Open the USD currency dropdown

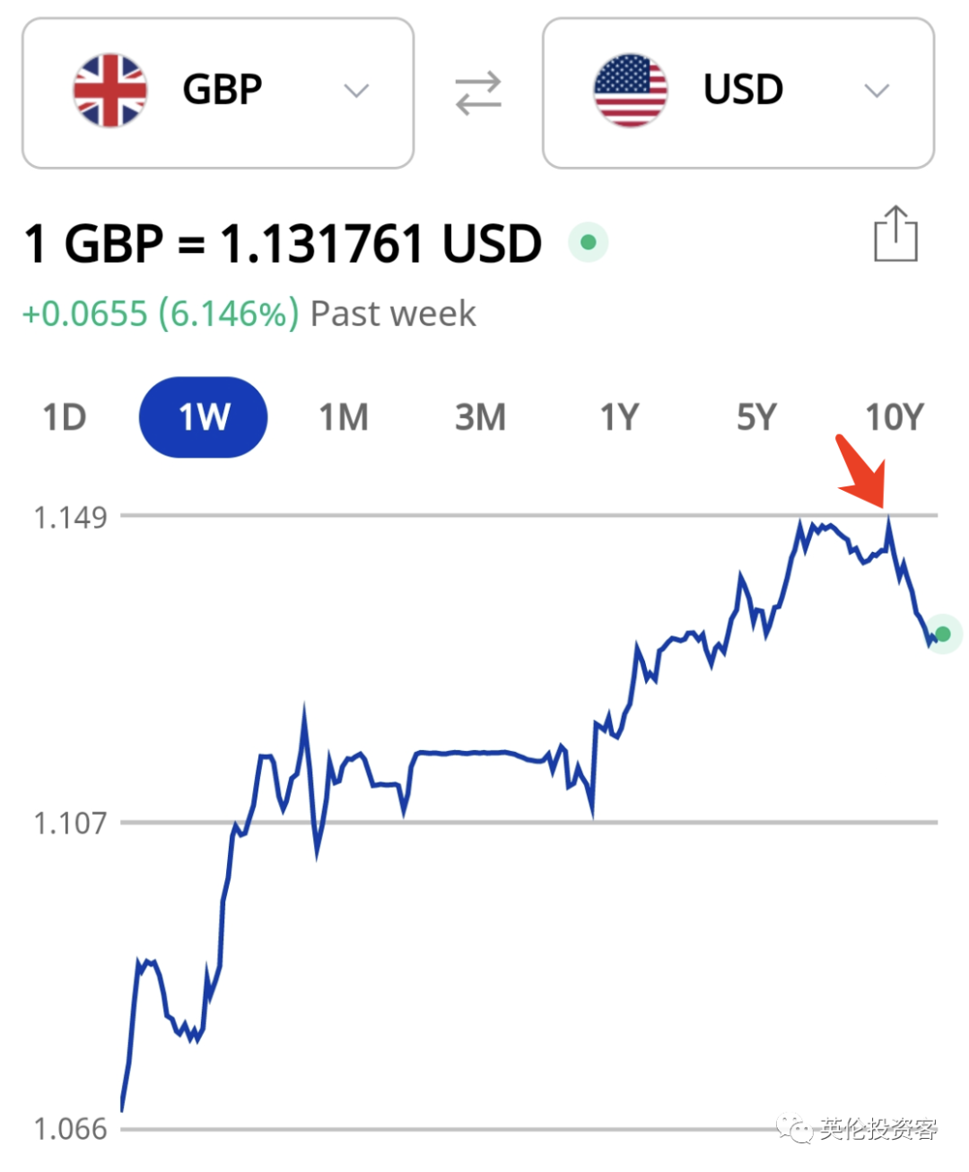(x=738, y=93)
